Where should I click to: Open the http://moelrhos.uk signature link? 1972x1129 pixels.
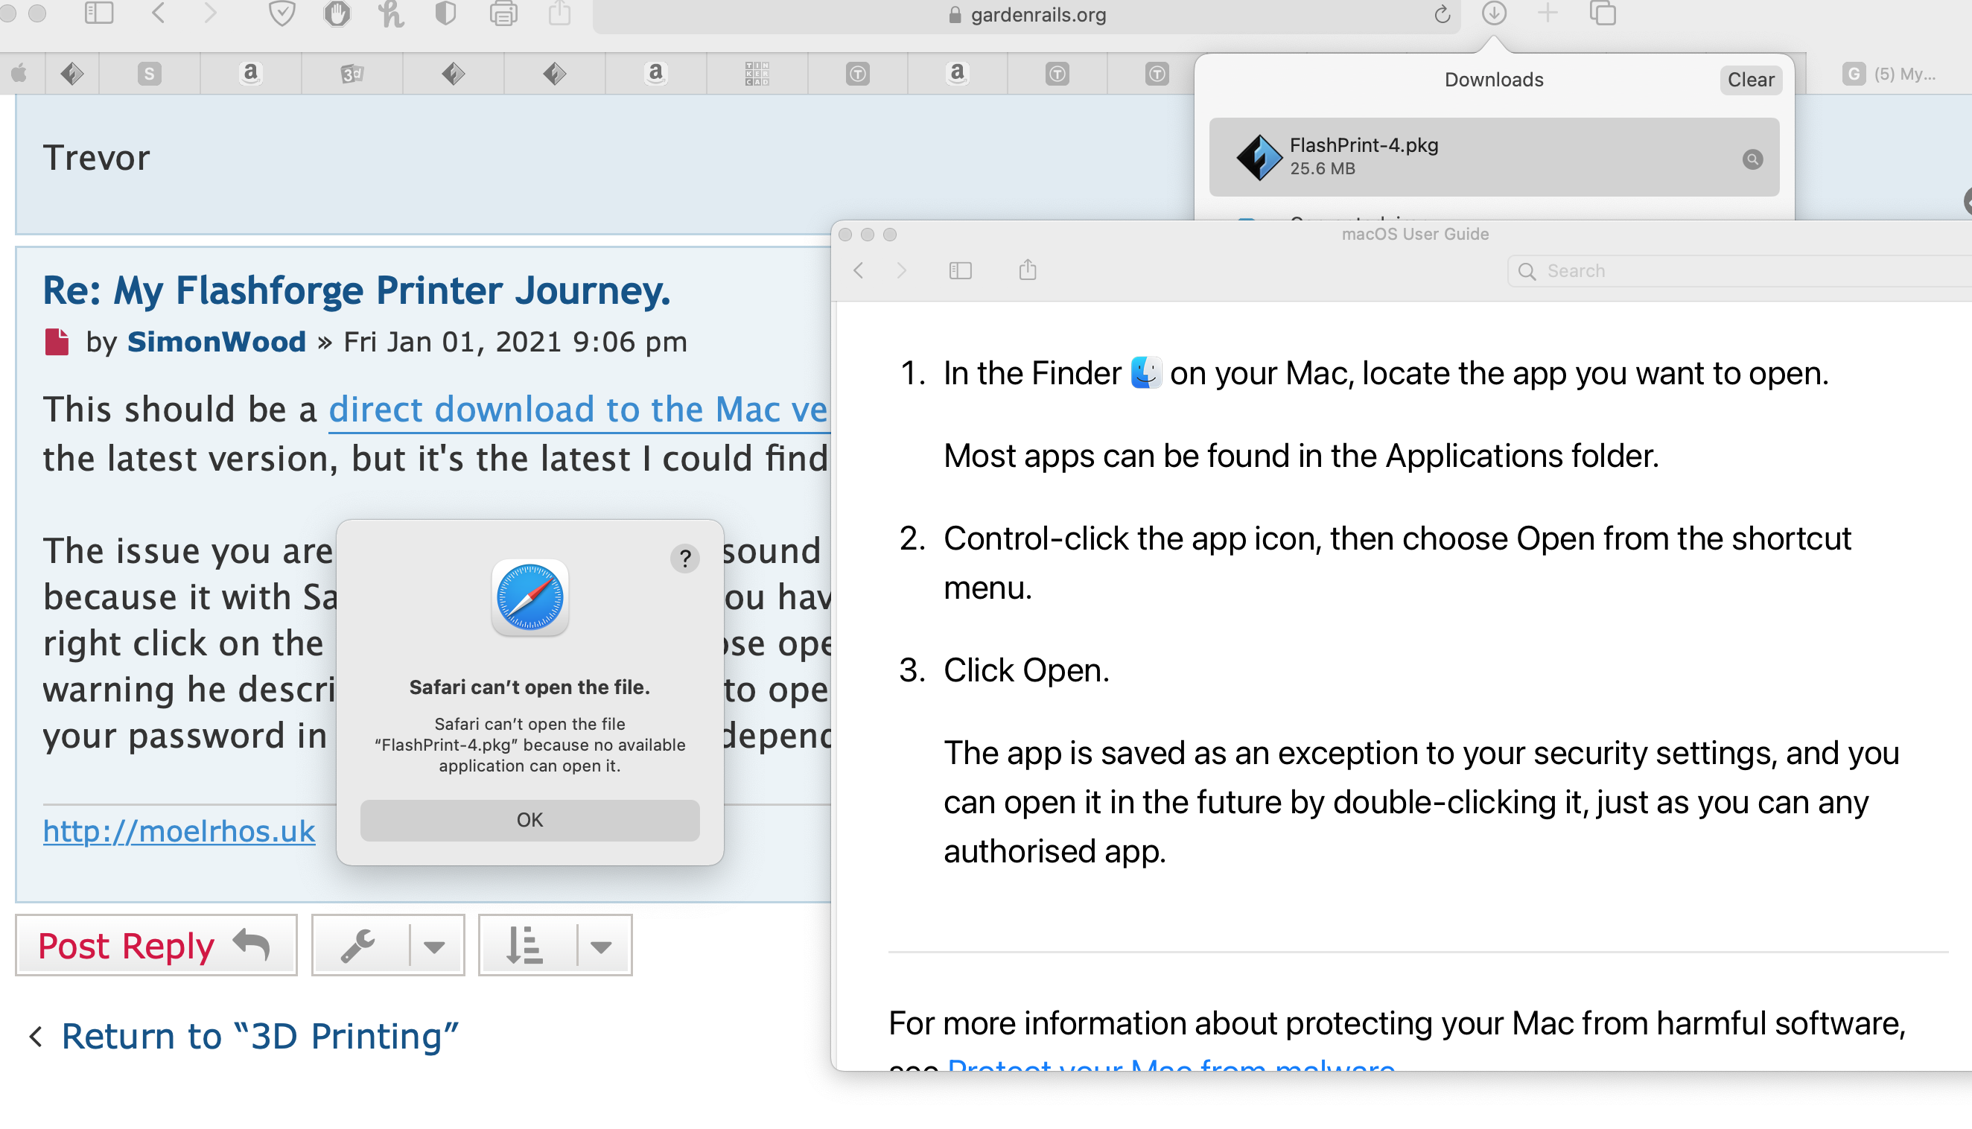pyautogui.click(x=179, y=831)
